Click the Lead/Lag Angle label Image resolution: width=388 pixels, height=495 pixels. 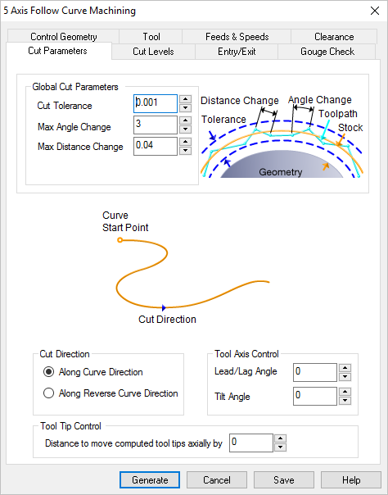point(246,371)
